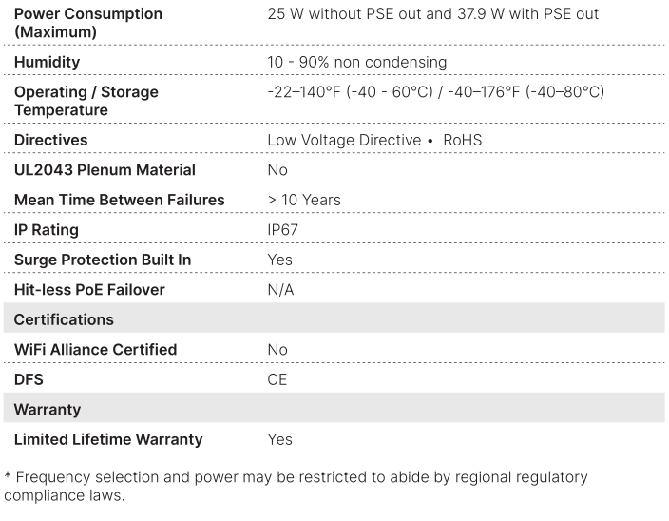Click the Surge Protection Built In label

pyautogui.click(x=102, y=260)
